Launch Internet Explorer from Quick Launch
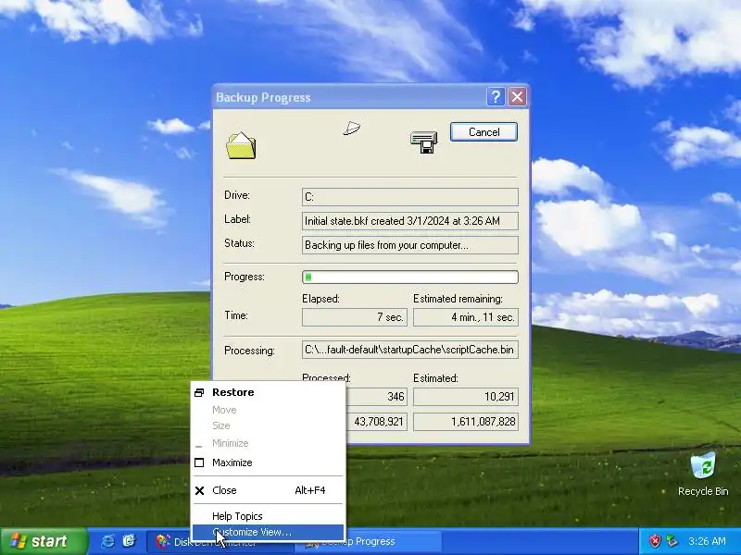The width and height of the screenshot is (741, 555). click(107, 541)
